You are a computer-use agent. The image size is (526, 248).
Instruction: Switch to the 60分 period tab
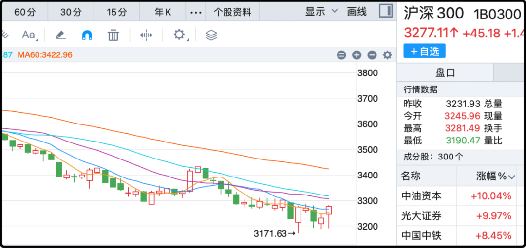(x=25, y=13)
